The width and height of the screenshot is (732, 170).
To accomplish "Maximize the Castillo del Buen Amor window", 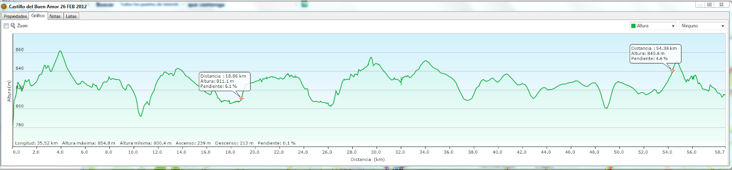I will (x=710, y=5).
